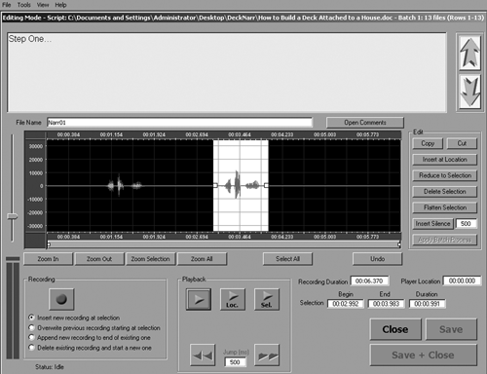Open the Tools menu
This screenshot has width=487, height=374.
[x=23, y=5]
